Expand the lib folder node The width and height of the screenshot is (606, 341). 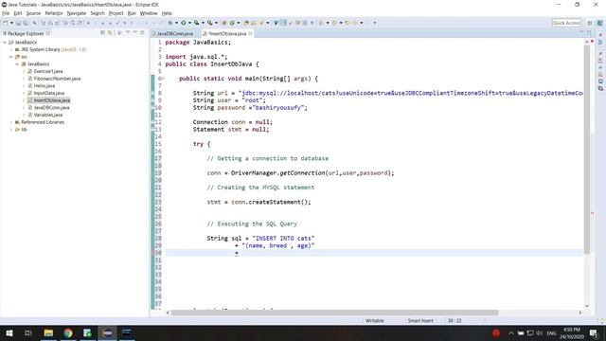coord(10,130)
